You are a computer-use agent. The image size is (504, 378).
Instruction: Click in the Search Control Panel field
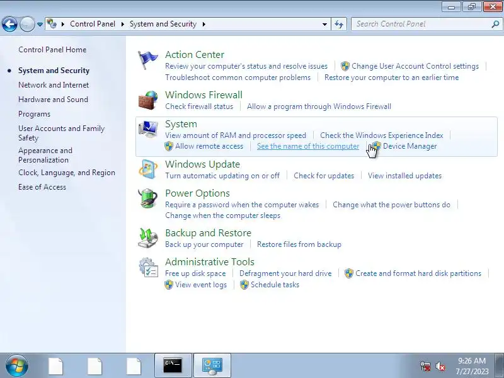click(421, 24)
